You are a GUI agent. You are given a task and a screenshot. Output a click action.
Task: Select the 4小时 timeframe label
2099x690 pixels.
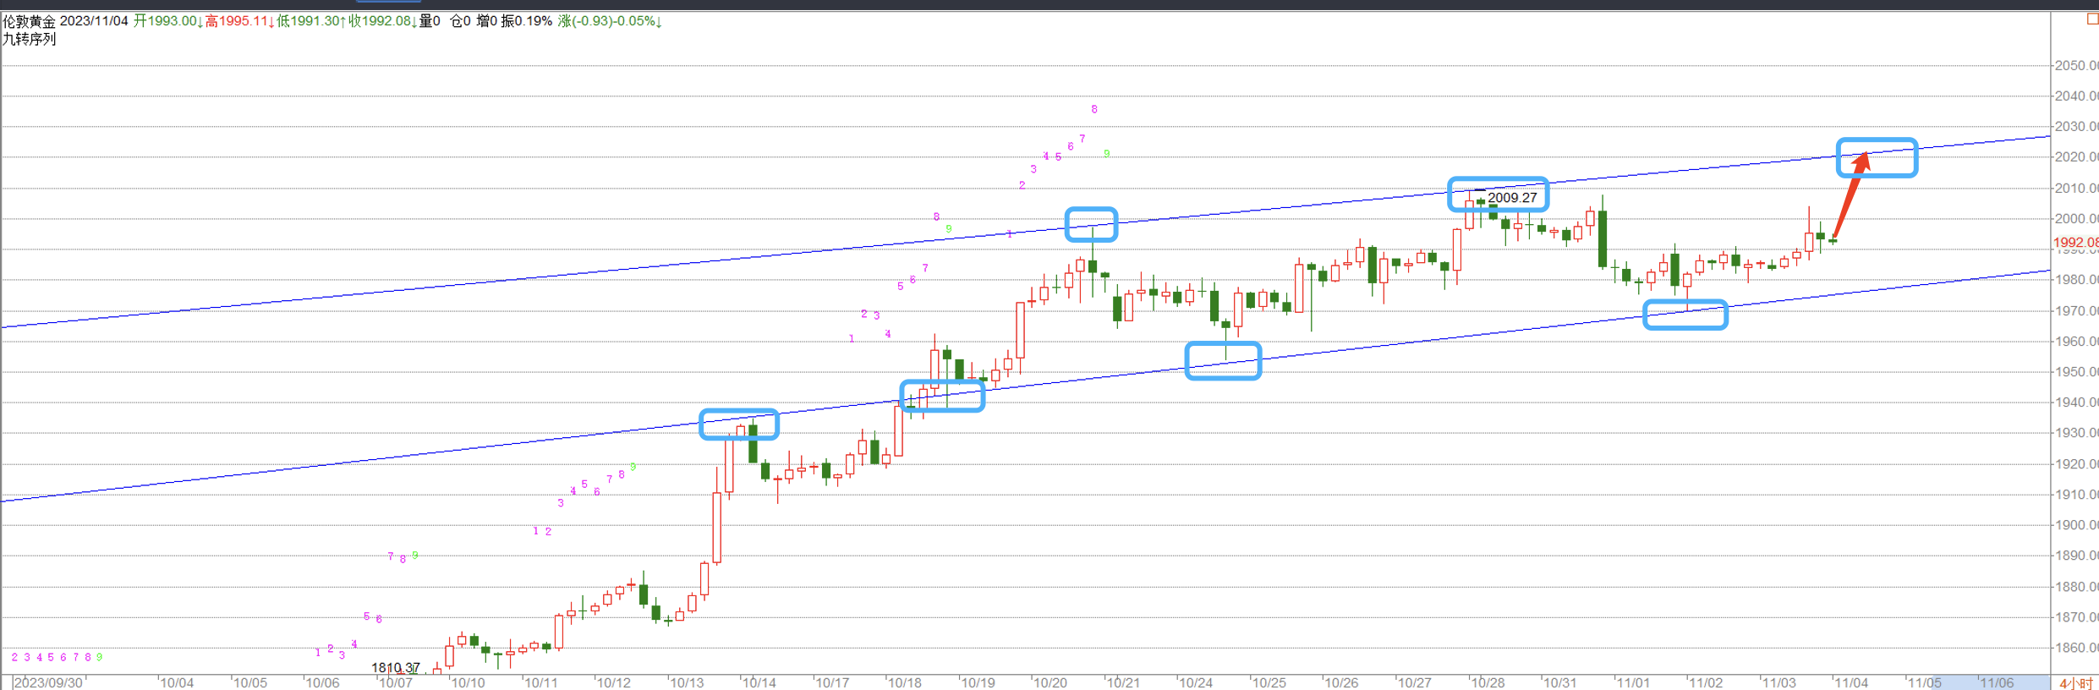tap(2074, 682)
